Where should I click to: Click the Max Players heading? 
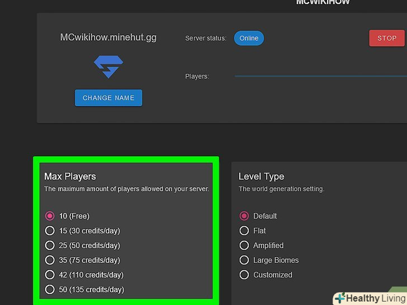70,177
